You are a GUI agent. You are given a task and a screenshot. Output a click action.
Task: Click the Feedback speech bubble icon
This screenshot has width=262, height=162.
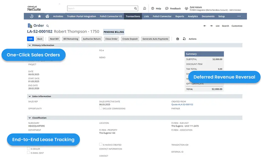pyautogui.click(x=167, y=8)
